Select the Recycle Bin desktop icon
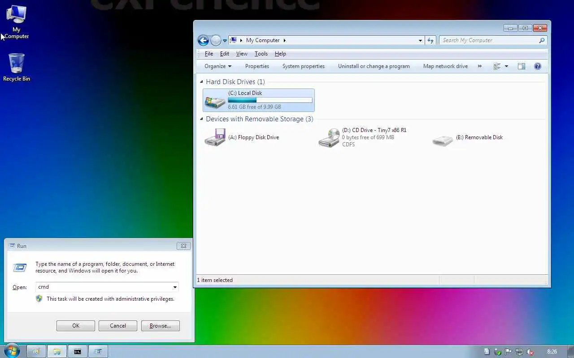The width and height of the screenshot is (574, 358). (17, 68)
